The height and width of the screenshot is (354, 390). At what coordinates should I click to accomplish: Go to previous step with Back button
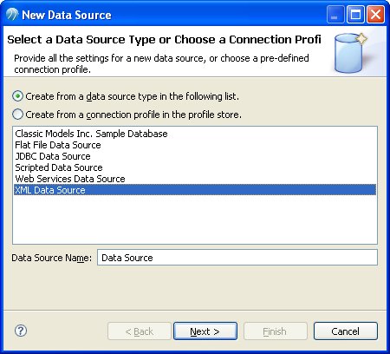pos(140,331)
